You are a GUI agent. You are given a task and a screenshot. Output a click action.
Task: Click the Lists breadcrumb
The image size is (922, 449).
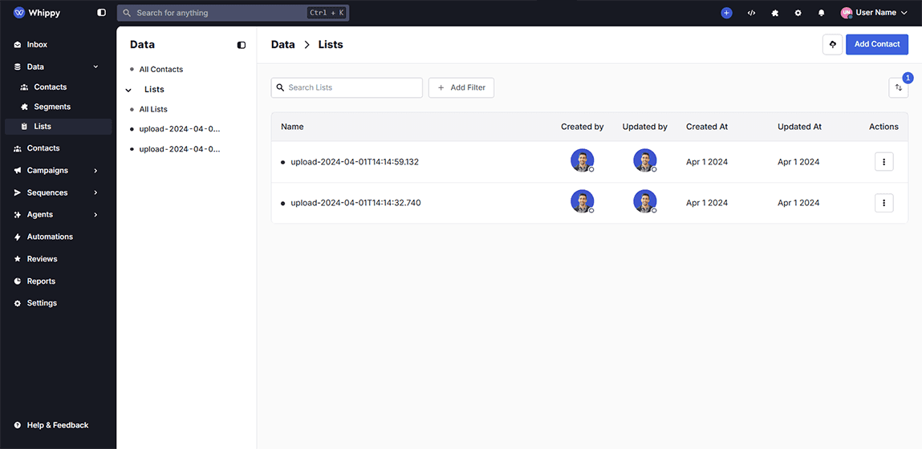(331, 45)
